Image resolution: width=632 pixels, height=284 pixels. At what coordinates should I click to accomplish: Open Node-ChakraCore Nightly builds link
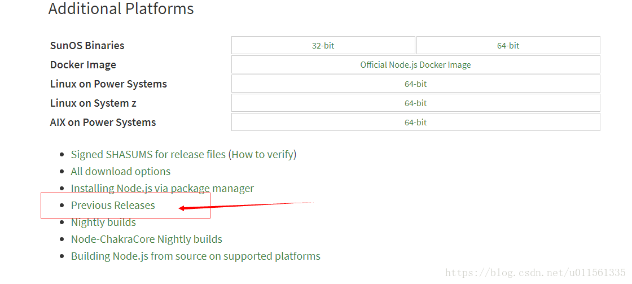coord(147,239)
